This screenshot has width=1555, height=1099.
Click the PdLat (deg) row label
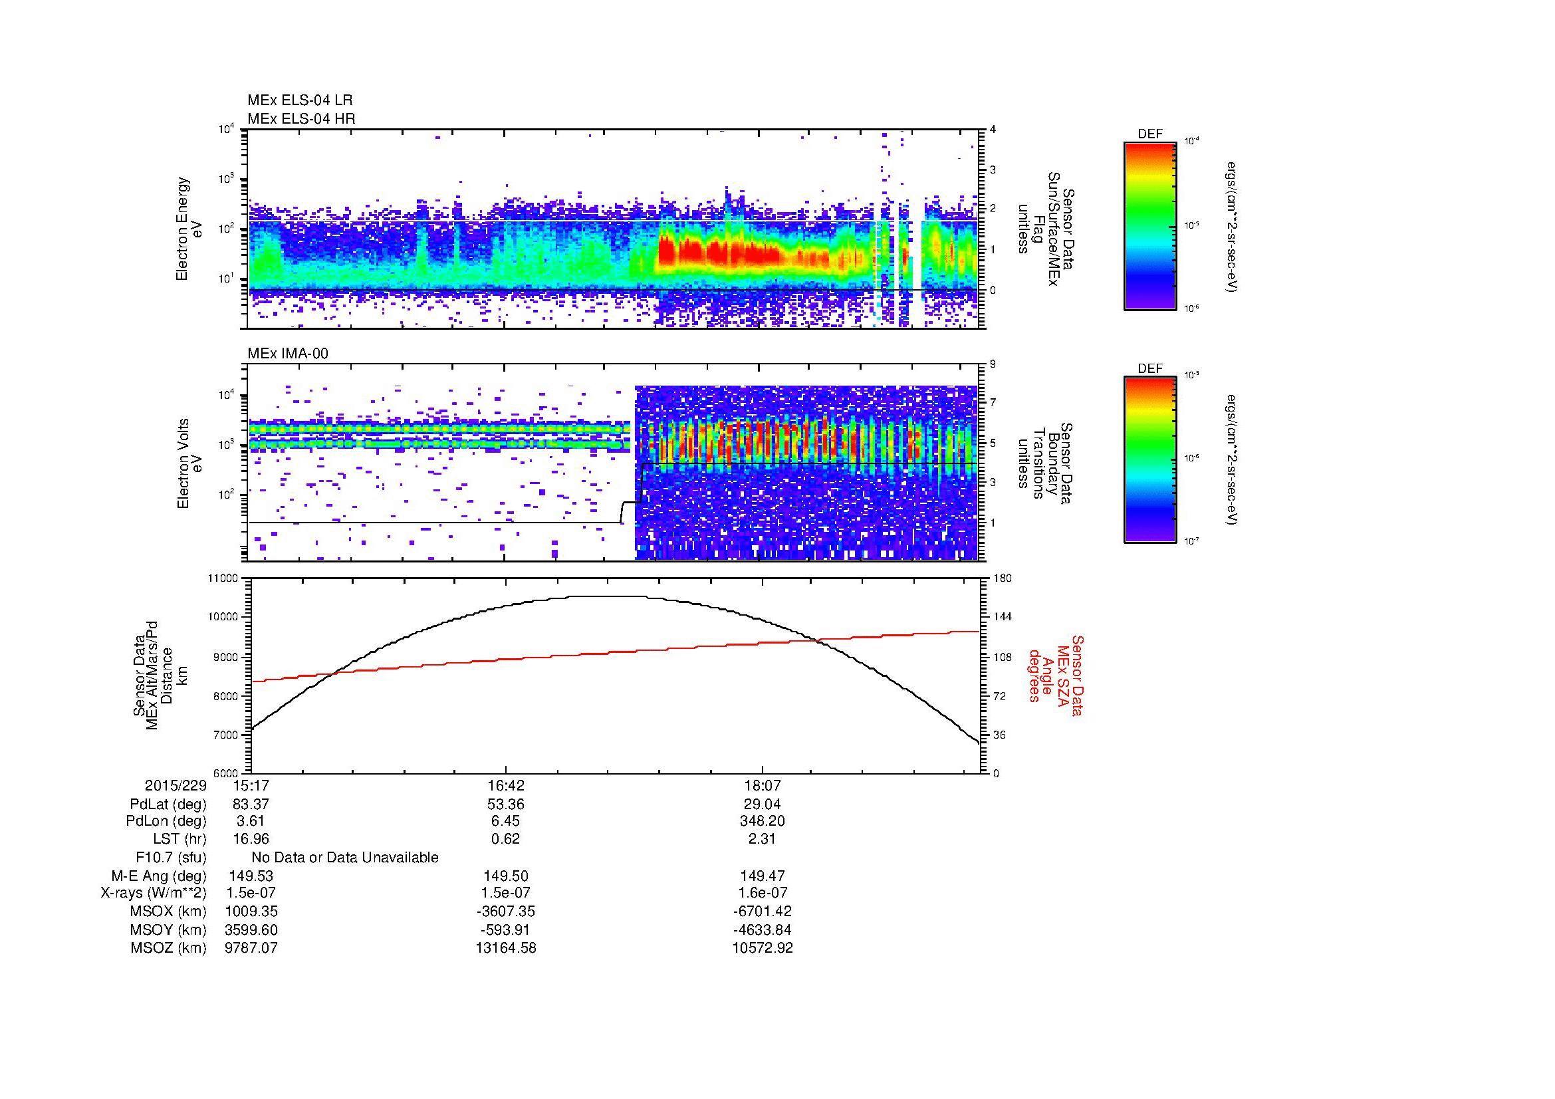168,804
